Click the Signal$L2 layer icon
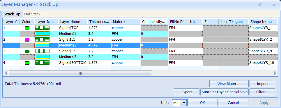Screen dimensions: 281x108 tap(42, 51)
